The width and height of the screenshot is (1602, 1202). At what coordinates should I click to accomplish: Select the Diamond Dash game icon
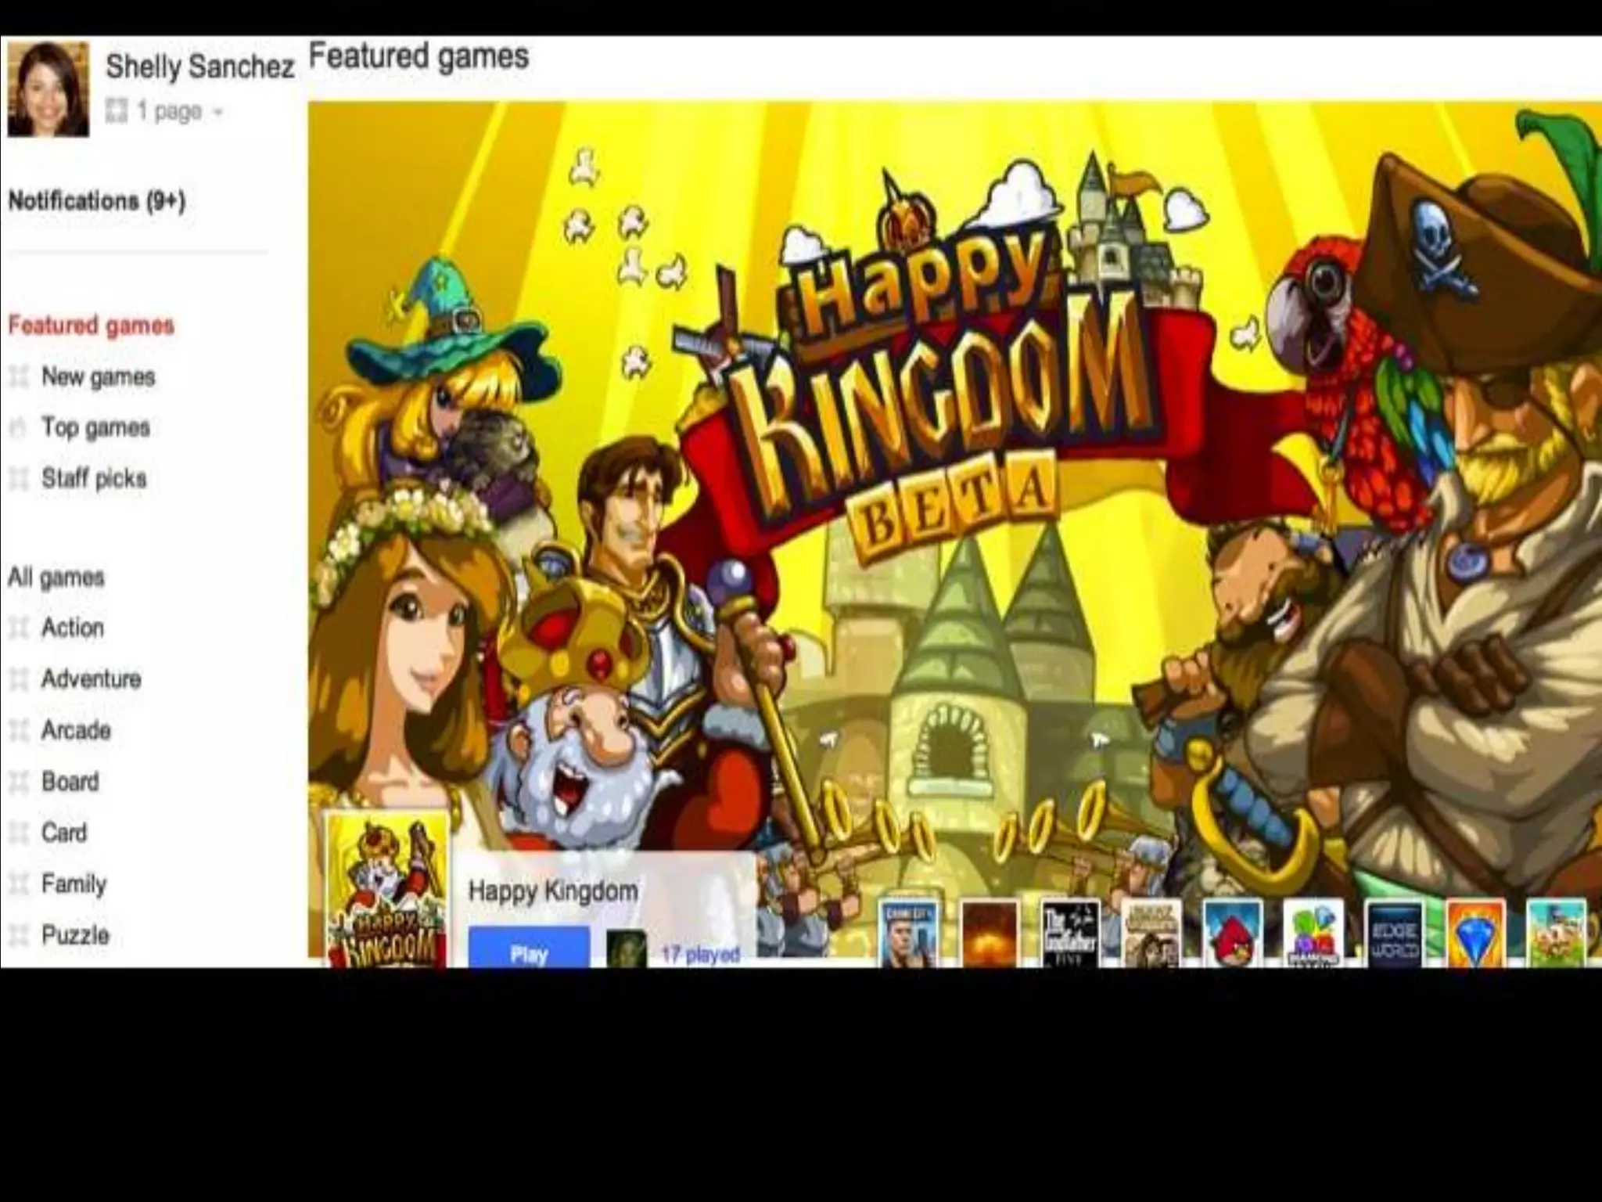point(1313,933)
